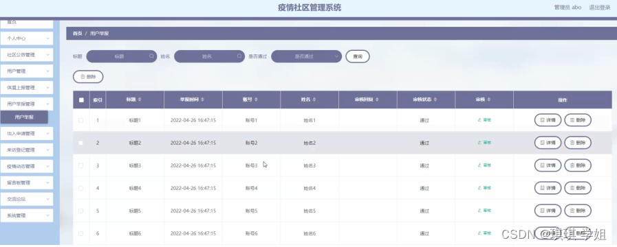Open 详情 for row 标题1
Image resolution: width=617 pixels, height=247 pixels.
(548, 120)
